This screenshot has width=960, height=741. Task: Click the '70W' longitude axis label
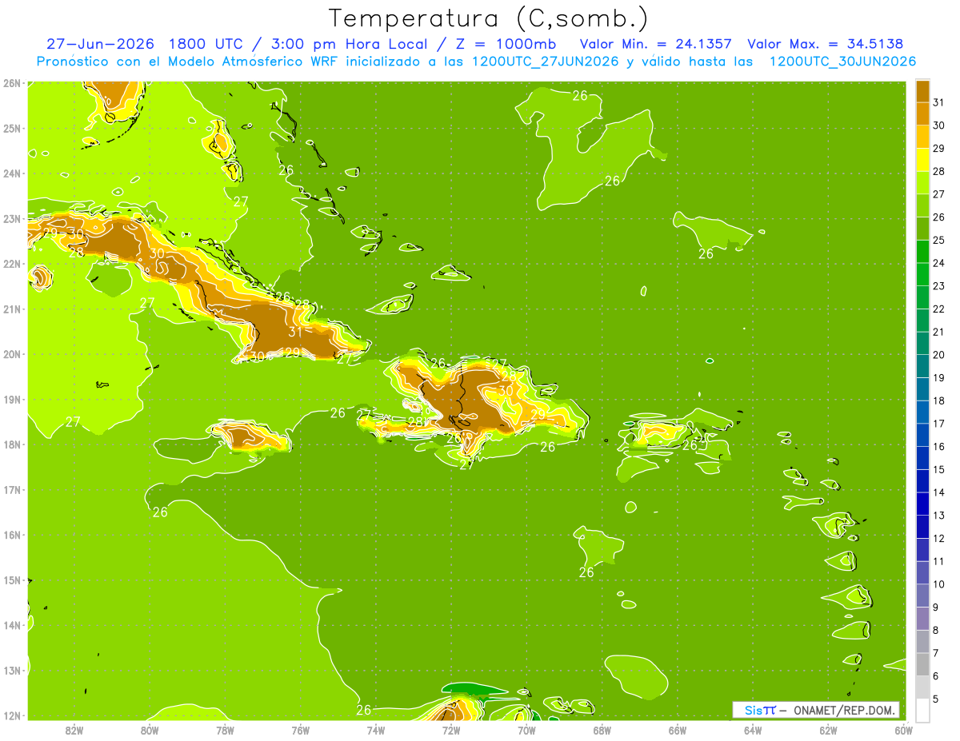click(x=526, y=730)
